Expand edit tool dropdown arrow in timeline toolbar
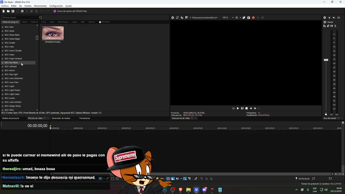 point(104,178)
